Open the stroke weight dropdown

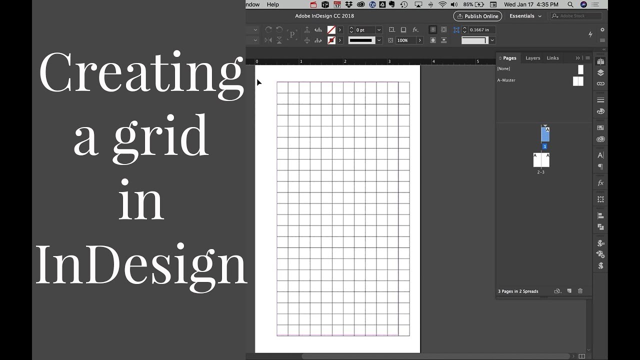(378, 30)
